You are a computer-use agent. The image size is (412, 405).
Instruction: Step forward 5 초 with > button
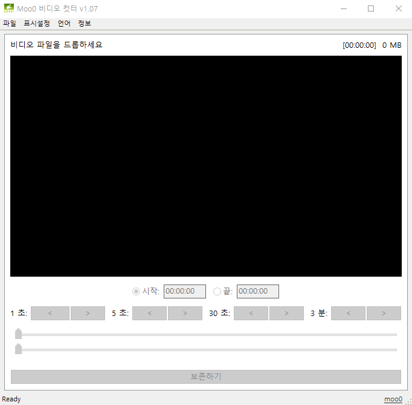pyautogui.click(x=185, y=313)
